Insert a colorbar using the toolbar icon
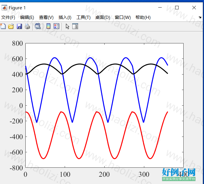 coord(48,26)
